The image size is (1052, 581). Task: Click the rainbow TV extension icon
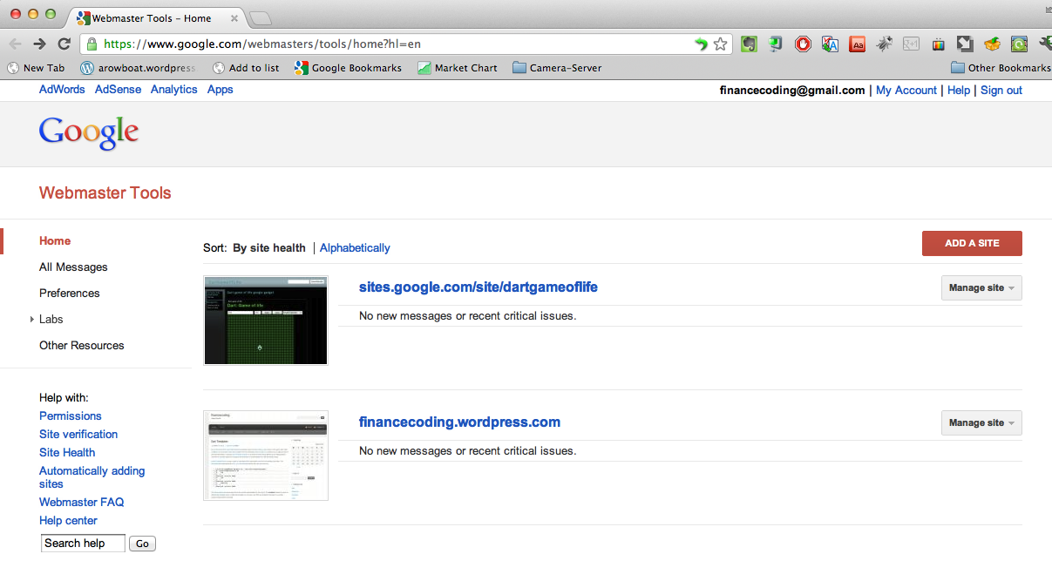coord(938,44)
